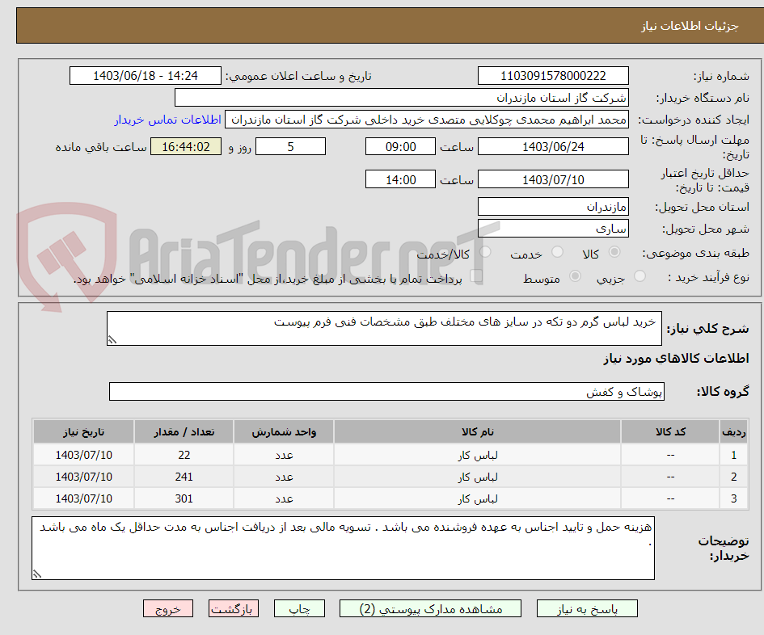Image resolution: width=764 pixels, height=635 pixels.
Task: Click the remaining time countdown 16:44:02
Action: pos(186,146)
